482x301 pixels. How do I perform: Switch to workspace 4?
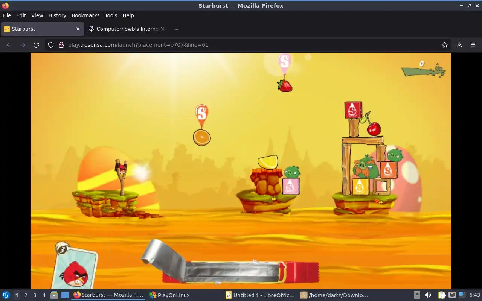click(x=44, y=295)
